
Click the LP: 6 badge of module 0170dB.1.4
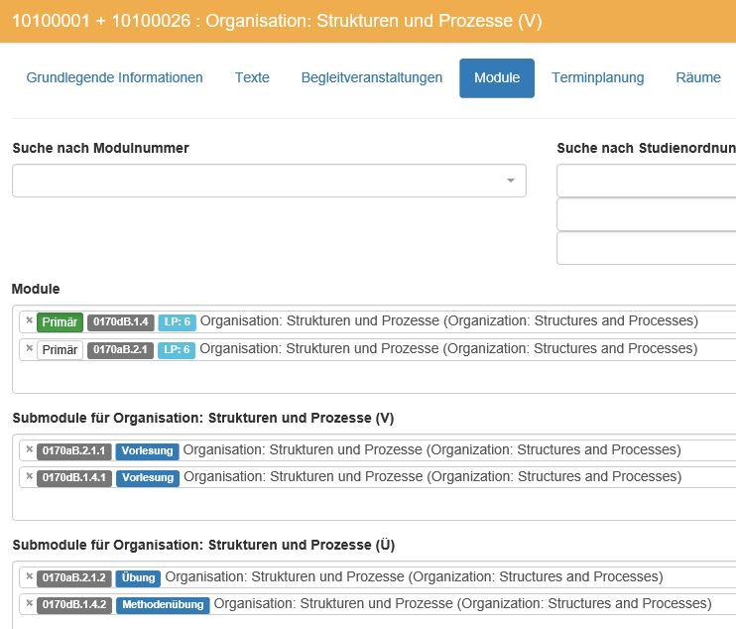click(x=177, y=322)
